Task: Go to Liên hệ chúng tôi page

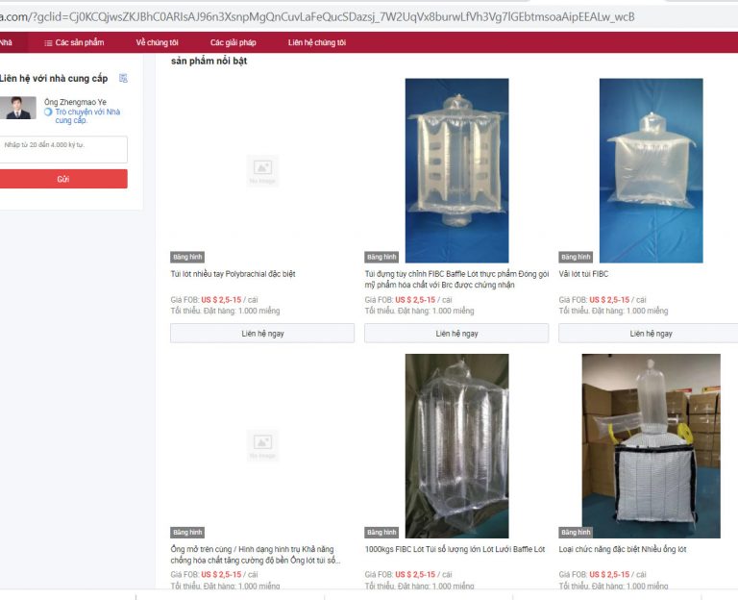Action: [317, 42]
